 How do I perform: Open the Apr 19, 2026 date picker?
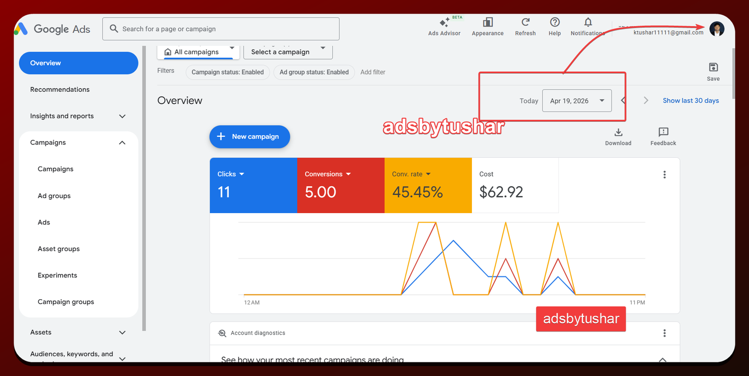tap(577, 101)
